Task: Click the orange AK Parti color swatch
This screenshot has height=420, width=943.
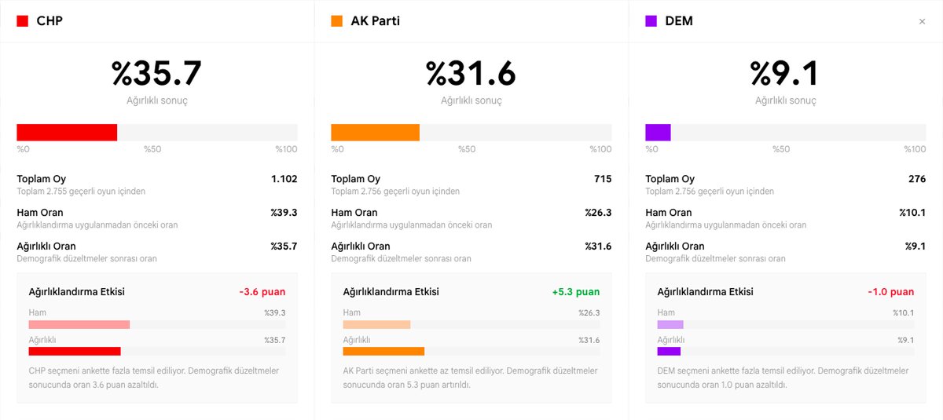Action: click(x=337, y=21)
